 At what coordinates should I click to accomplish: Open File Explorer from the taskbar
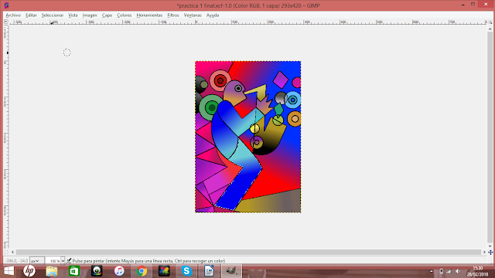click(52, 271)
